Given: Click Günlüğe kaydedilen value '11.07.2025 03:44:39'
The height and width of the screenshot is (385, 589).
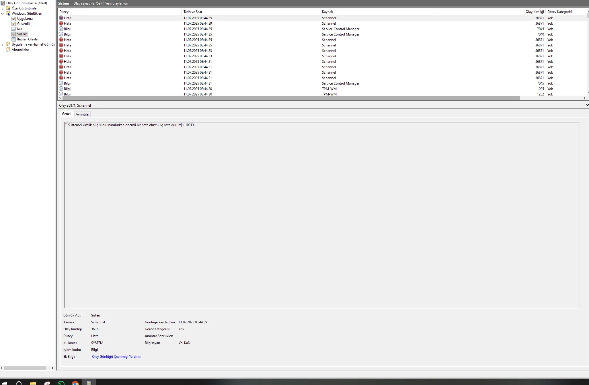Looking at the screenshot, I should [193, 322].
